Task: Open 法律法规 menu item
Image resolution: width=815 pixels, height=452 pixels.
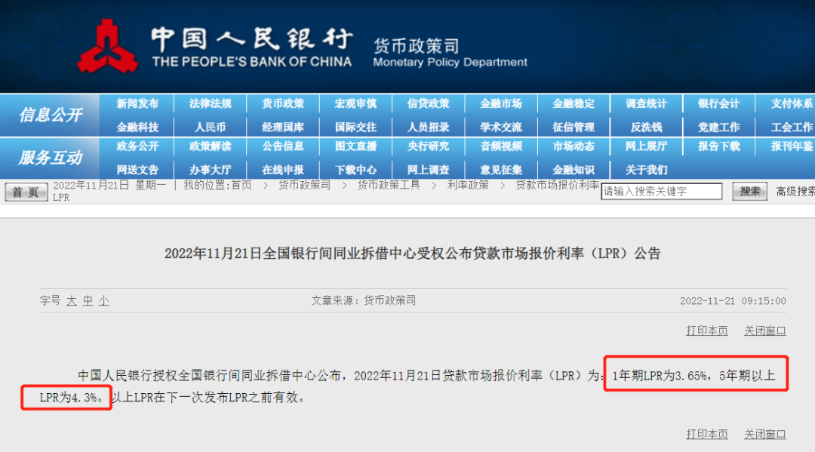Action: (210, 104)
